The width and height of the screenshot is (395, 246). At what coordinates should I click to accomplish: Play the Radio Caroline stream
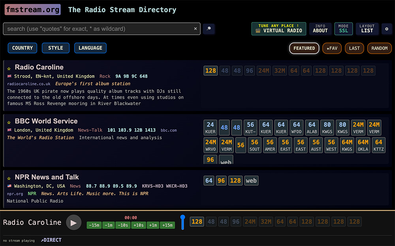(73, 222)
